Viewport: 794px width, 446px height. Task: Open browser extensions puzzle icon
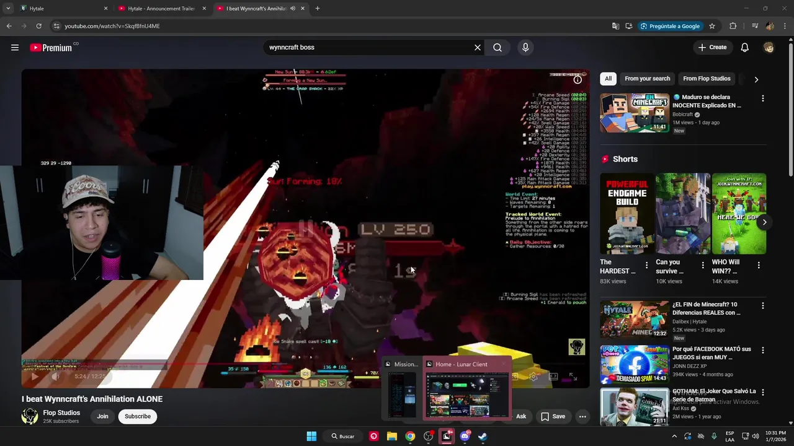pos(733,26)
